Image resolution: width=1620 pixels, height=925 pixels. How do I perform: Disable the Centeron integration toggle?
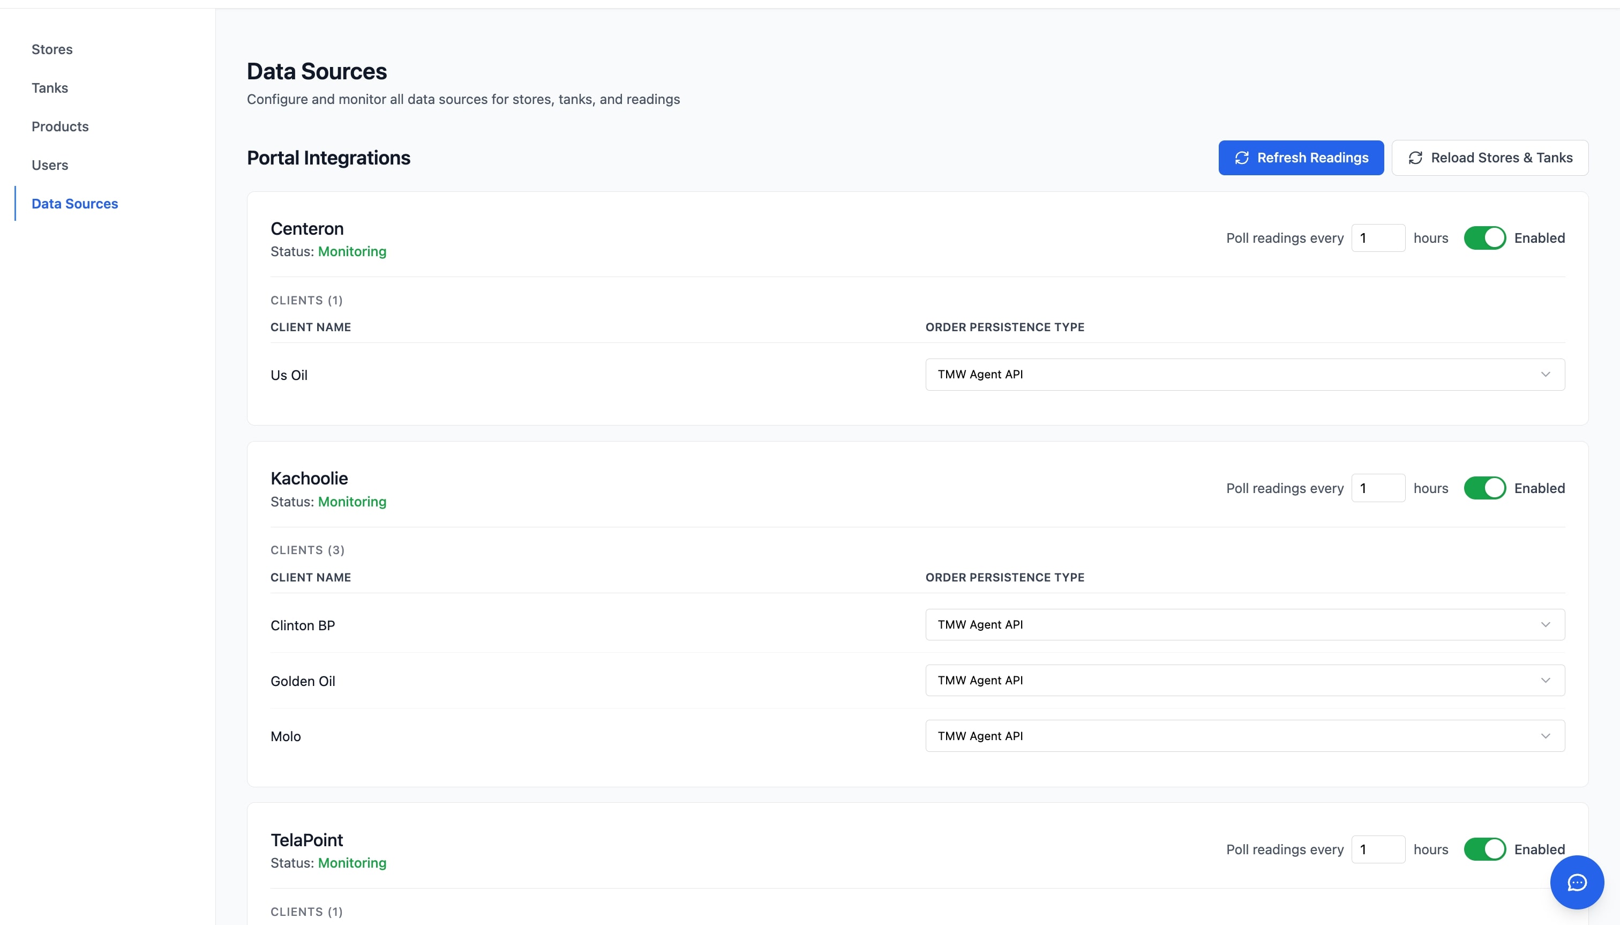coord(1484,238)
